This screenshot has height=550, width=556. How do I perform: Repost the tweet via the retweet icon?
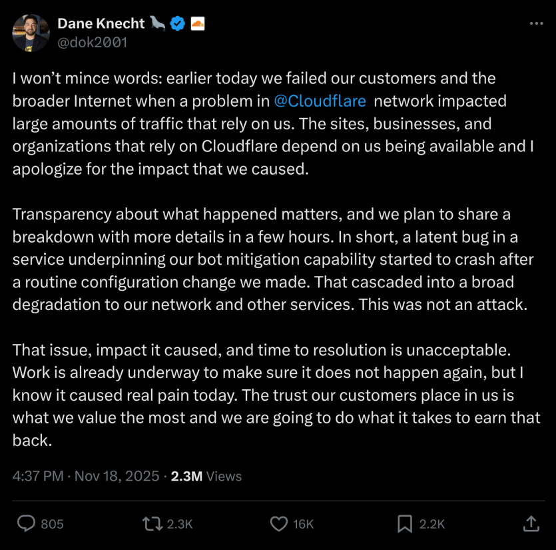click(152, 524)
